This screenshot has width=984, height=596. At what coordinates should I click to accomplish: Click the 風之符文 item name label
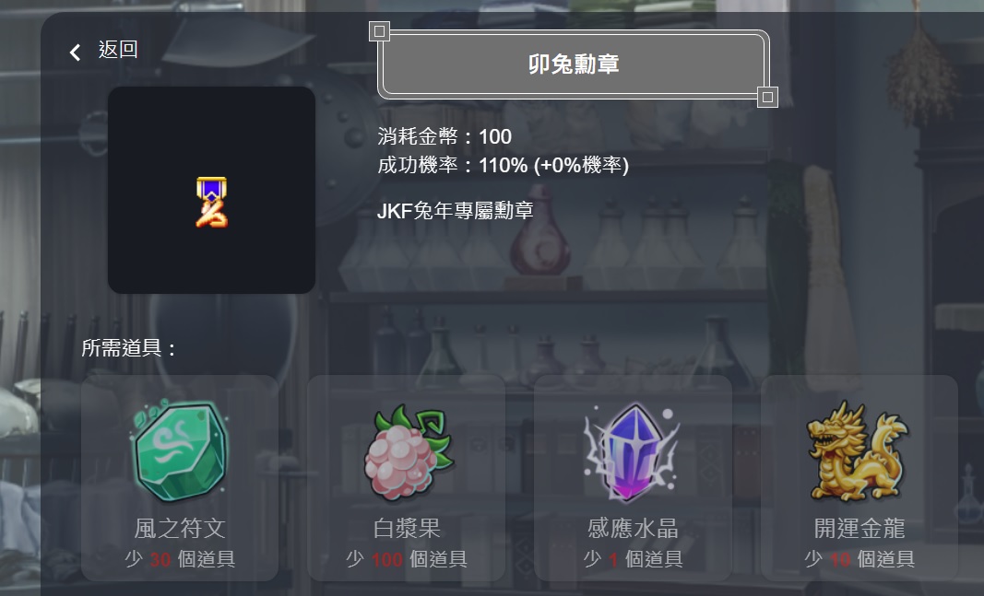(x=180, y=529)
